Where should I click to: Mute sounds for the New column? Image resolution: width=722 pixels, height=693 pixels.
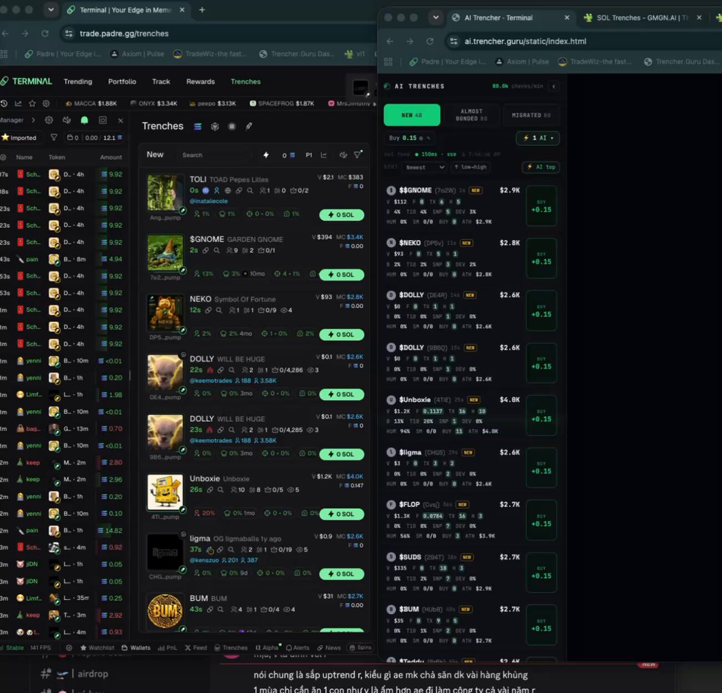(342, 155)
